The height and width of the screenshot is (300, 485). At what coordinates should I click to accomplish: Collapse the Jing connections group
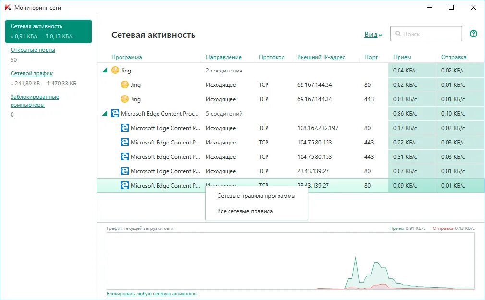coord(105,71)
